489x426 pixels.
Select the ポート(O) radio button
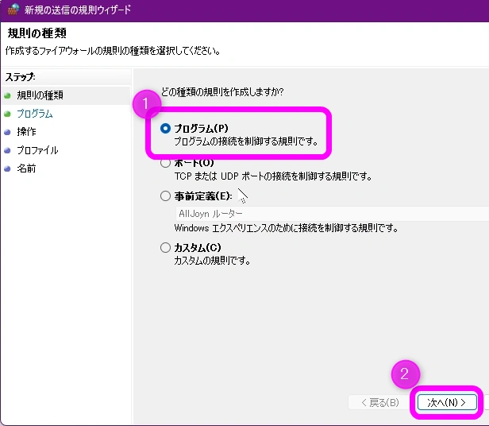click(x=165, y=163)
